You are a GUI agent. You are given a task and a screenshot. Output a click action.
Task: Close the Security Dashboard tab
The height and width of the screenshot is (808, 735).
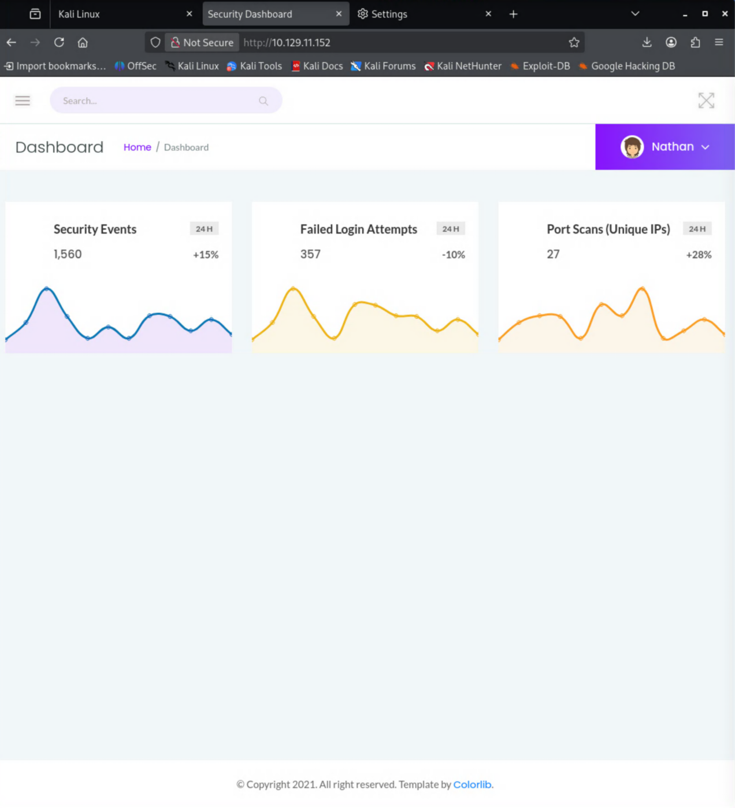pyautogui.click(x=339, y=14)
